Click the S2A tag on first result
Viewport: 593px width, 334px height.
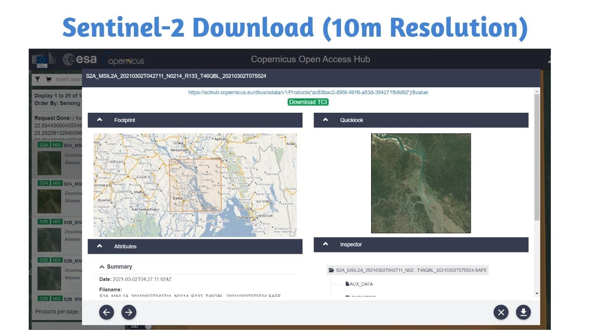point(43,145)
